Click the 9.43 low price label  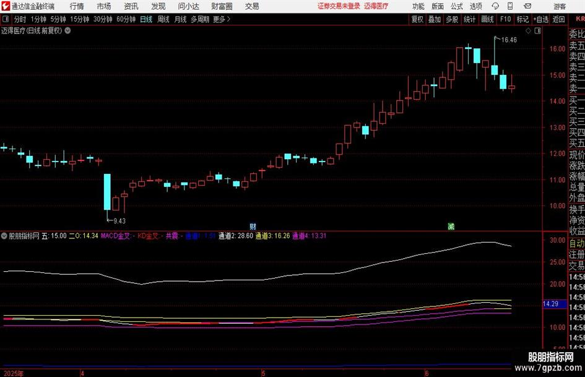pos(119,220)
